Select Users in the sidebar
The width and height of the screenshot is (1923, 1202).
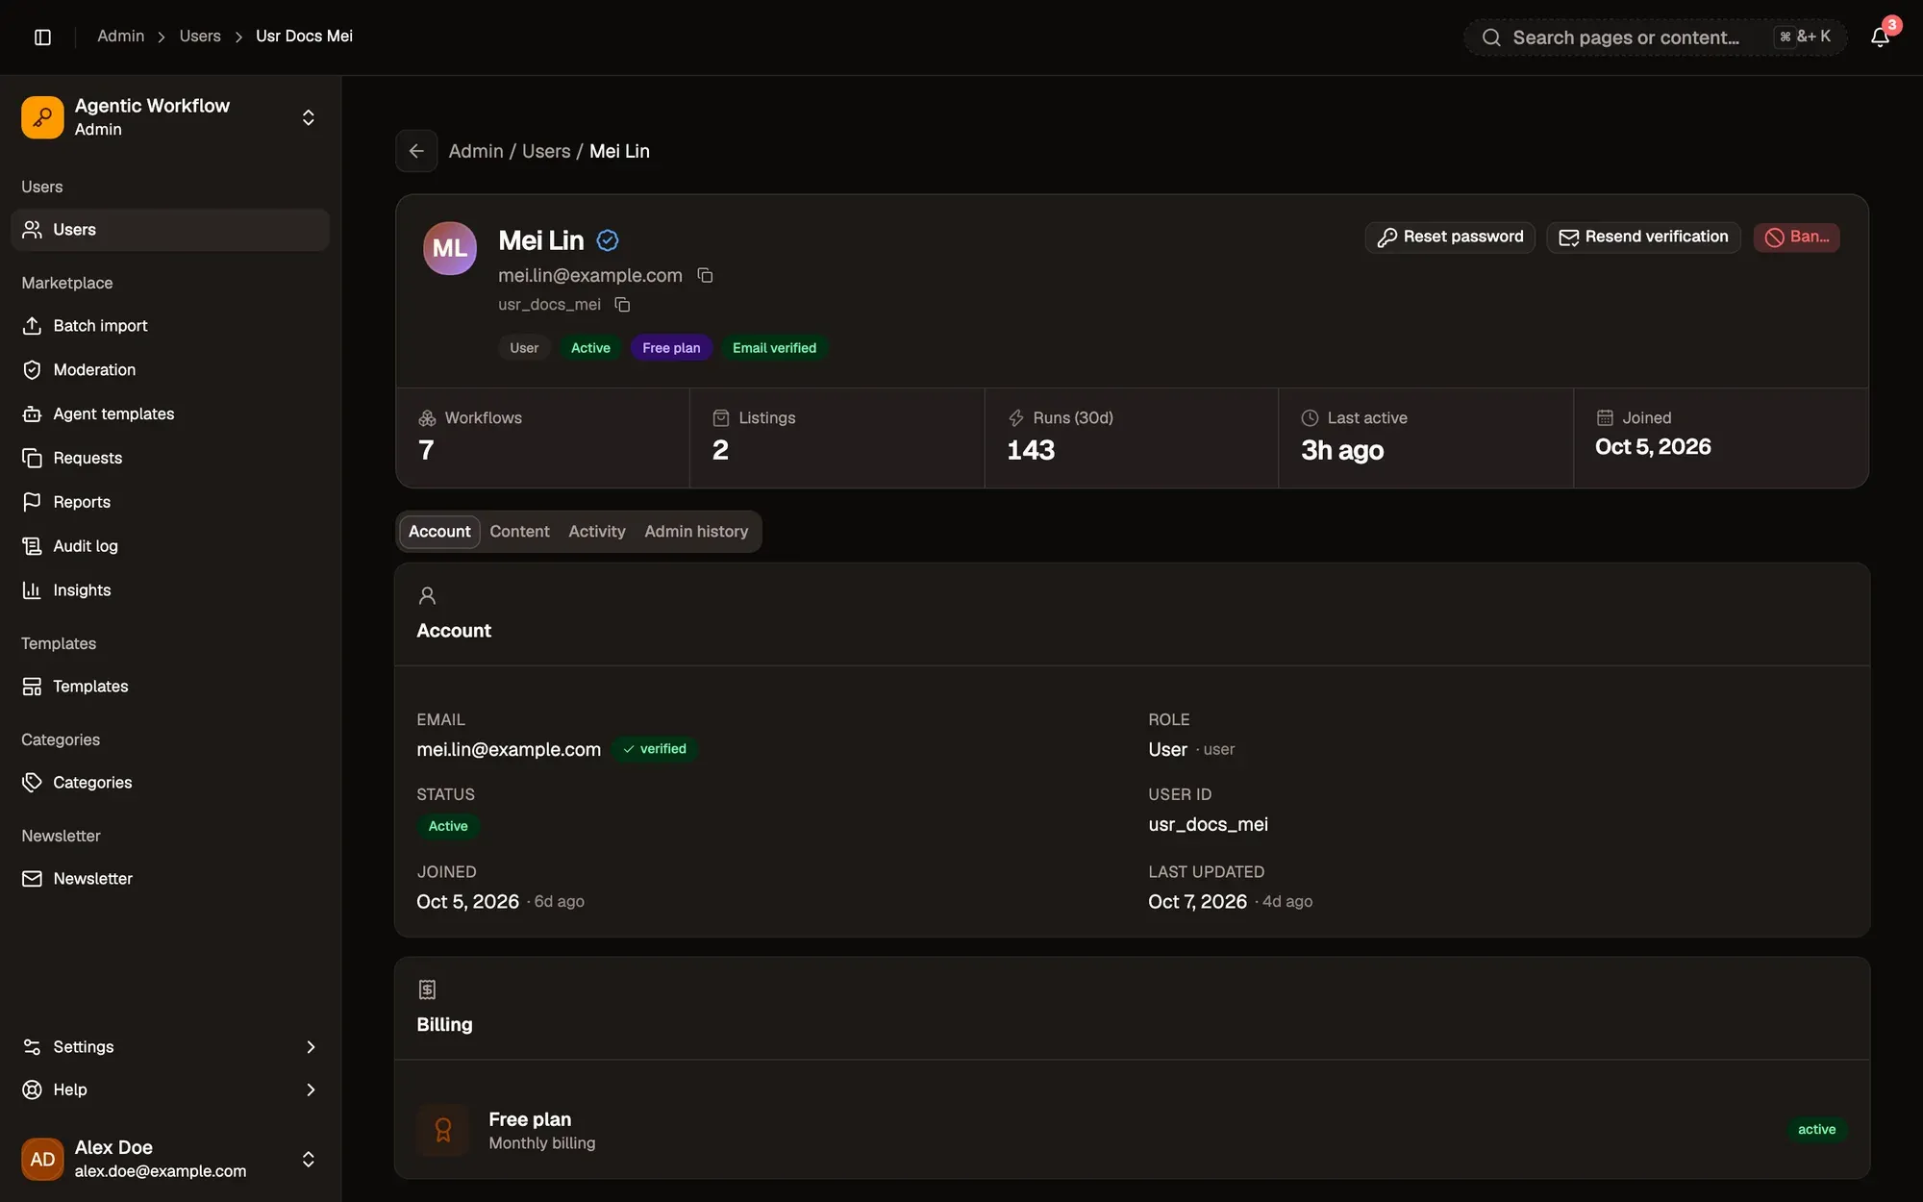coord(170,230)
